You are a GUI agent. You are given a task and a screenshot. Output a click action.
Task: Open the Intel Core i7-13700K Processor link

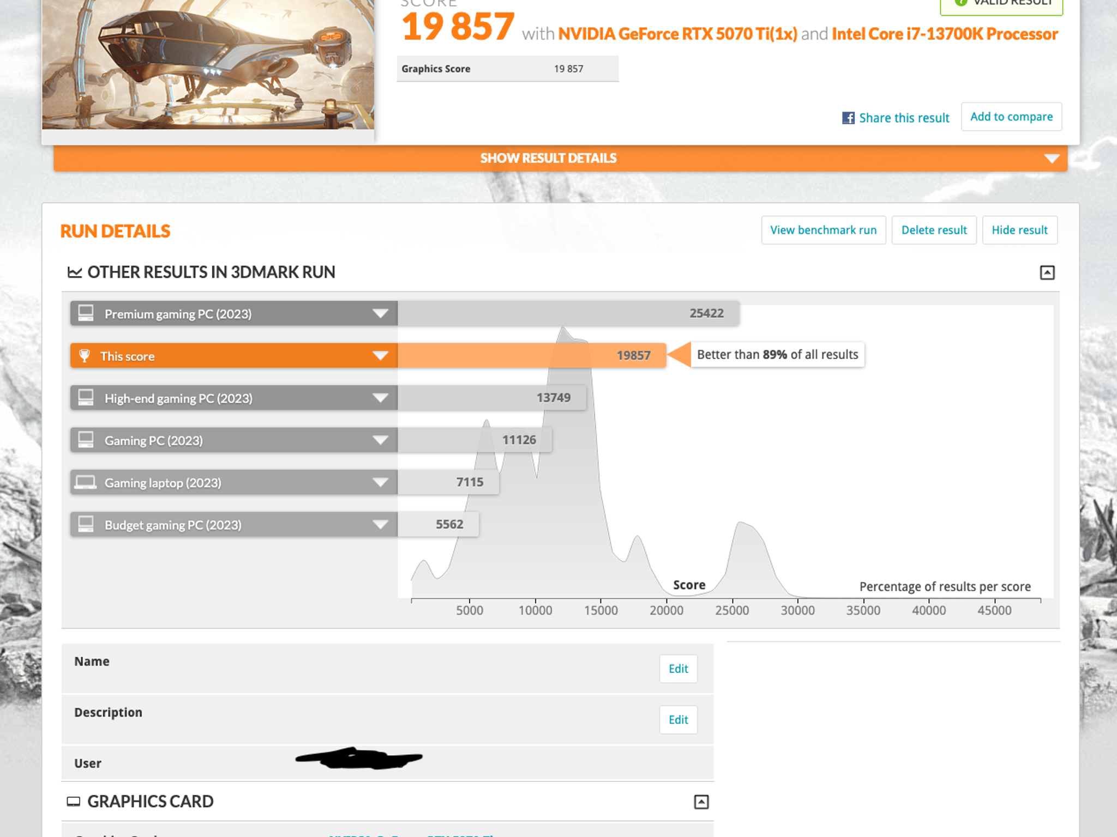[945, 34]
